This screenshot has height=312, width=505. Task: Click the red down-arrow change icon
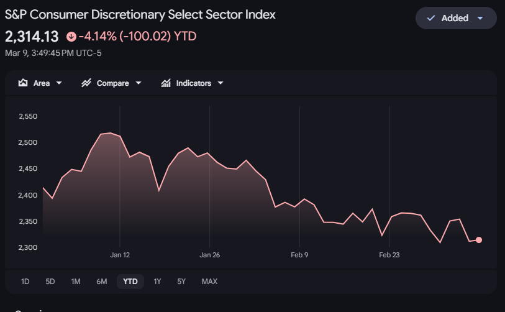(71, 37)
